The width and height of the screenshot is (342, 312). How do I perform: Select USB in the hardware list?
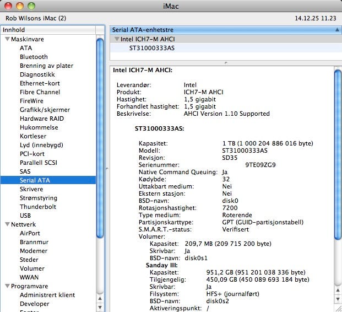pyautogui.click(x=25, y=216)
